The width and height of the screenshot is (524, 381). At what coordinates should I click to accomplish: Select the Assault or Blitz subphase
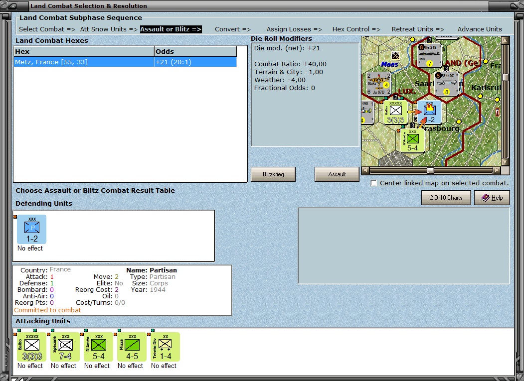[x=171, y=29]
